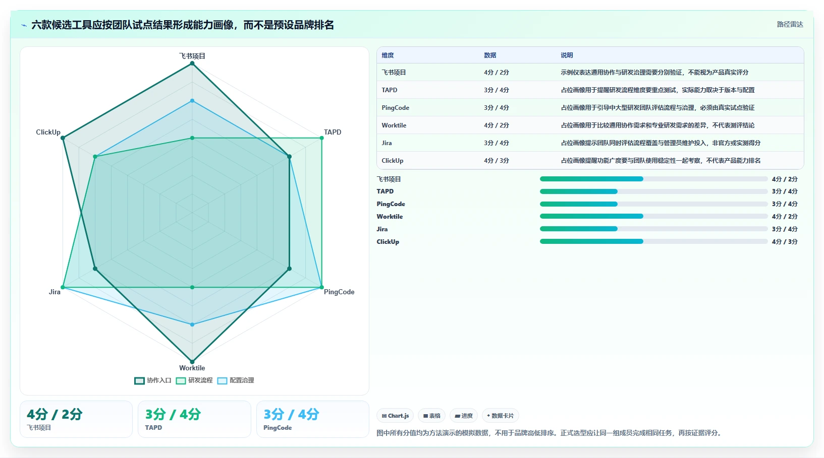Click the 进度 tag chip
The height and width of the screenshot is (458, 824).
464,416
